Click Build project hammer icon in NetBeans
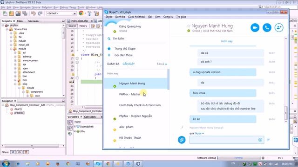298x167 pixels. click(x=89, y=13)
